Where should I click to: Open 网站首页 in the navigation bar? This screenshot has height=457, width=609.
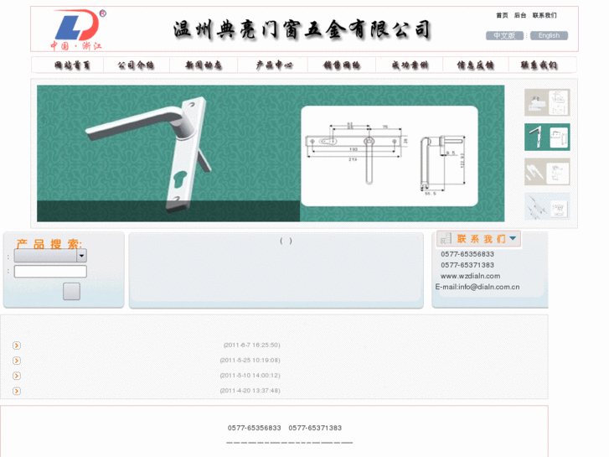point(72,65)
